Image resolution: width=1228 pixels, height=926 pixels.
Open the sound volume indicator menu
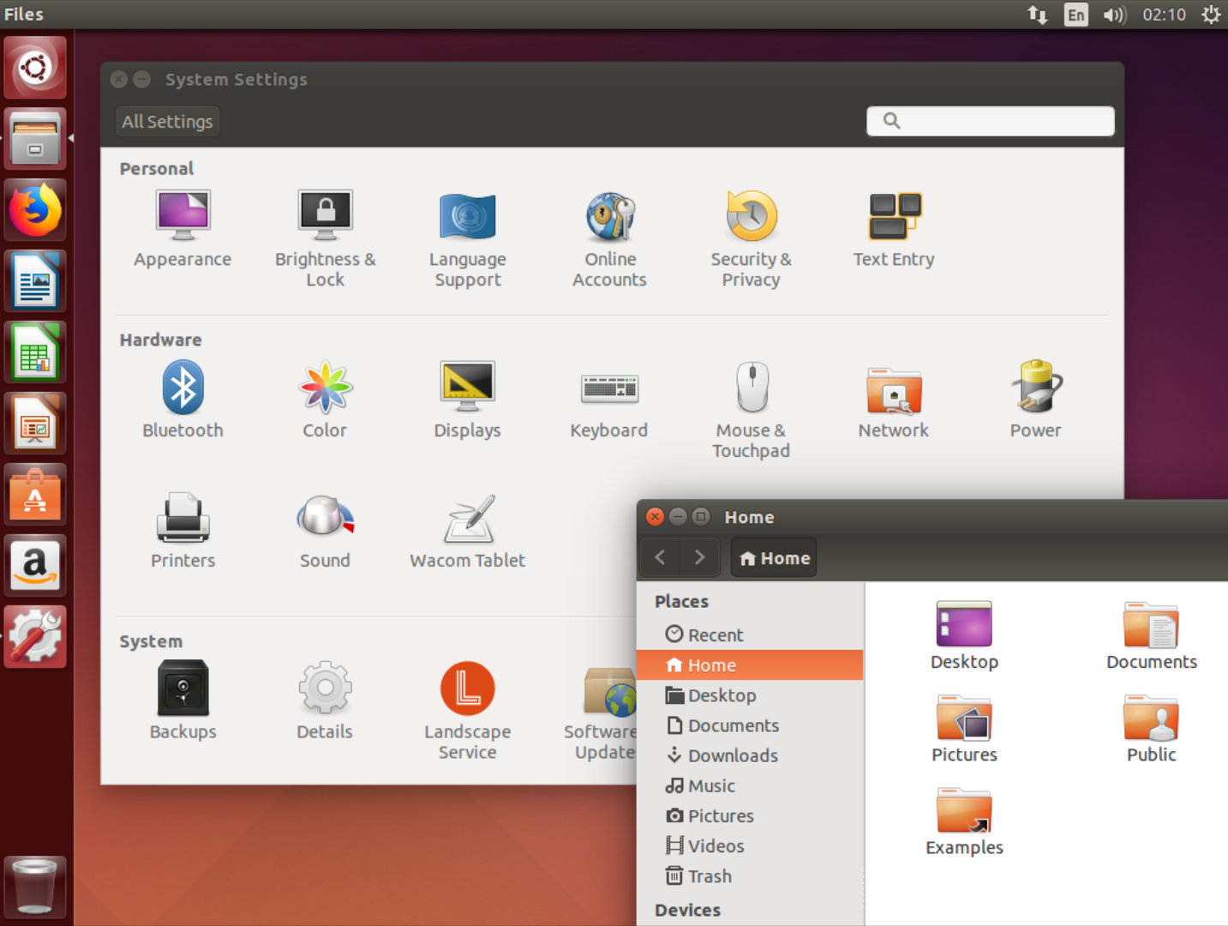[x=1114, y=15]
